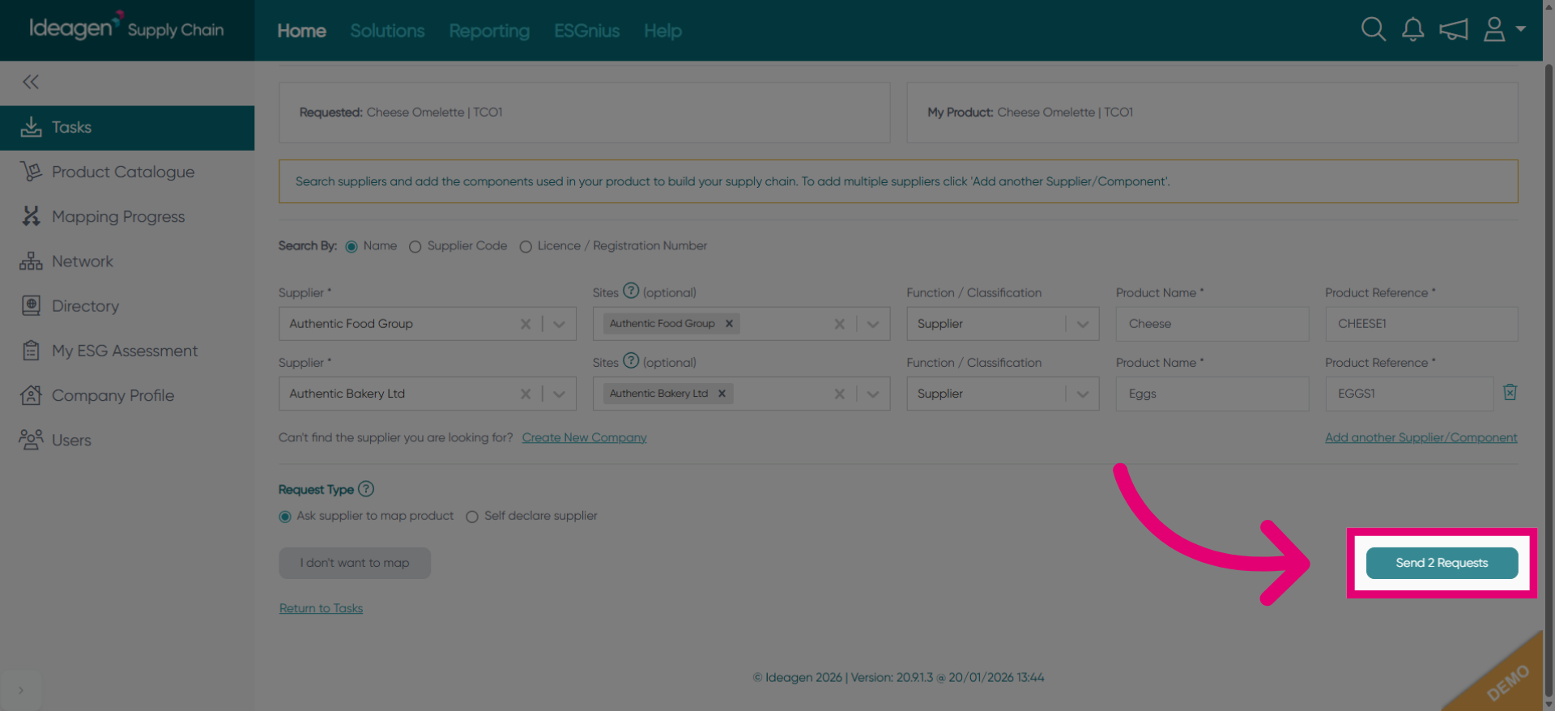This screenshot has width=1555, height=711.
Task: Collapse the sidebar with the double chevron
Action: pyautogui.click(x=31, y=82)
